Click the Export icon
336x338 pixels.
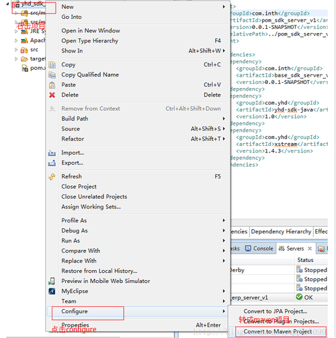pos(52,163)
